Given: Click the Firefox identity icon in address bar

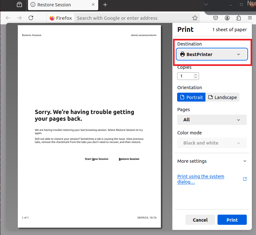Looking at the screenshot, I should click(x=61, y=18).
